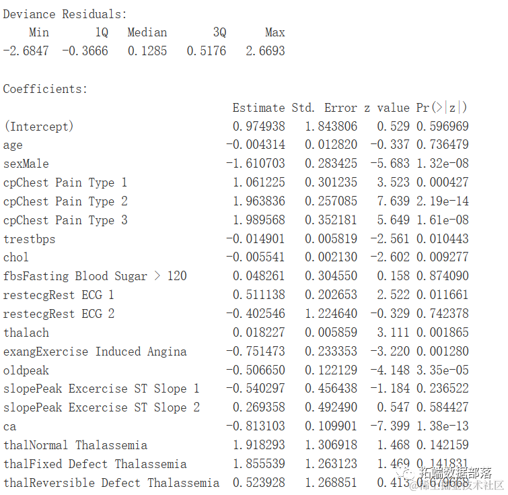The width and height of the screenshot is (508, 495).
Task: Select the "trestbps" variable name
Action: click(x=29, y=239)
